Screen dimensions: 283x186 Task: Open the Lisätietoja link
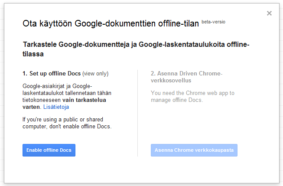pyautogui.click(x=56, y=107)
